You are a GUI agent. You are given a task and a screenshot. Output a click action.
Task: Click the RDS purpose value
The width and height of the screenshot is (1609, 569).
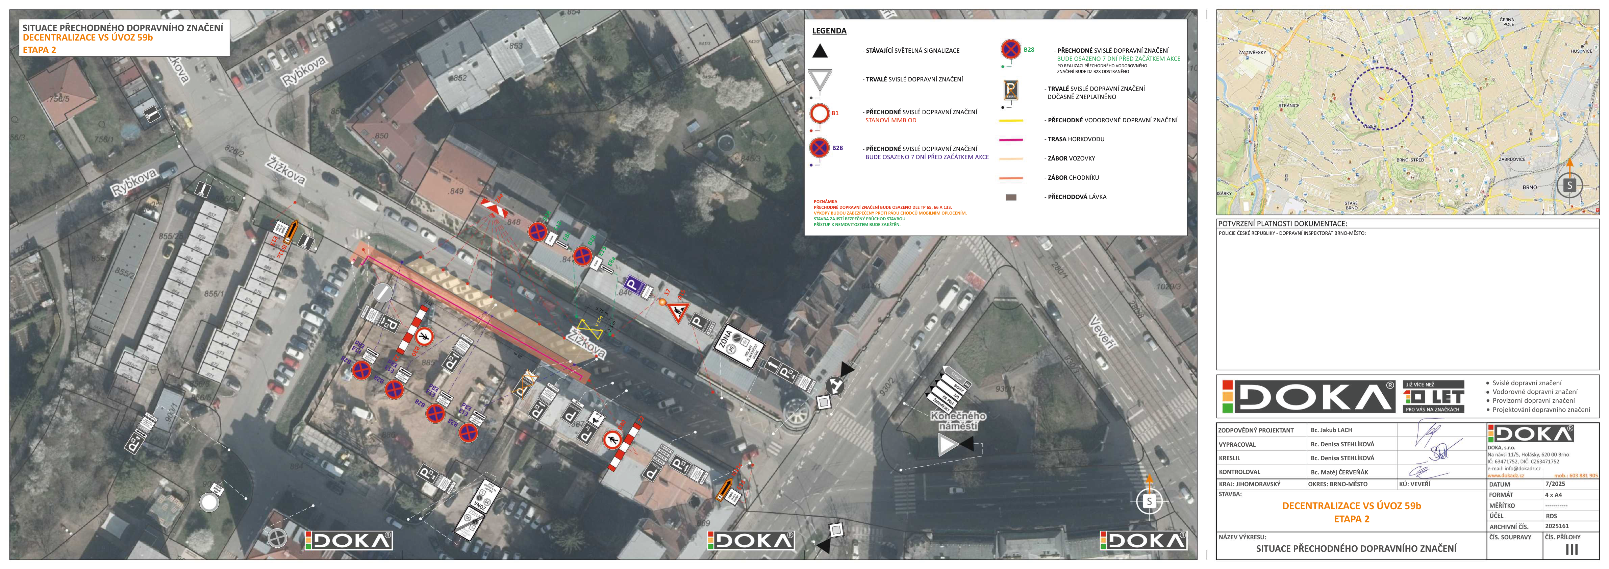coord(1551,516)
